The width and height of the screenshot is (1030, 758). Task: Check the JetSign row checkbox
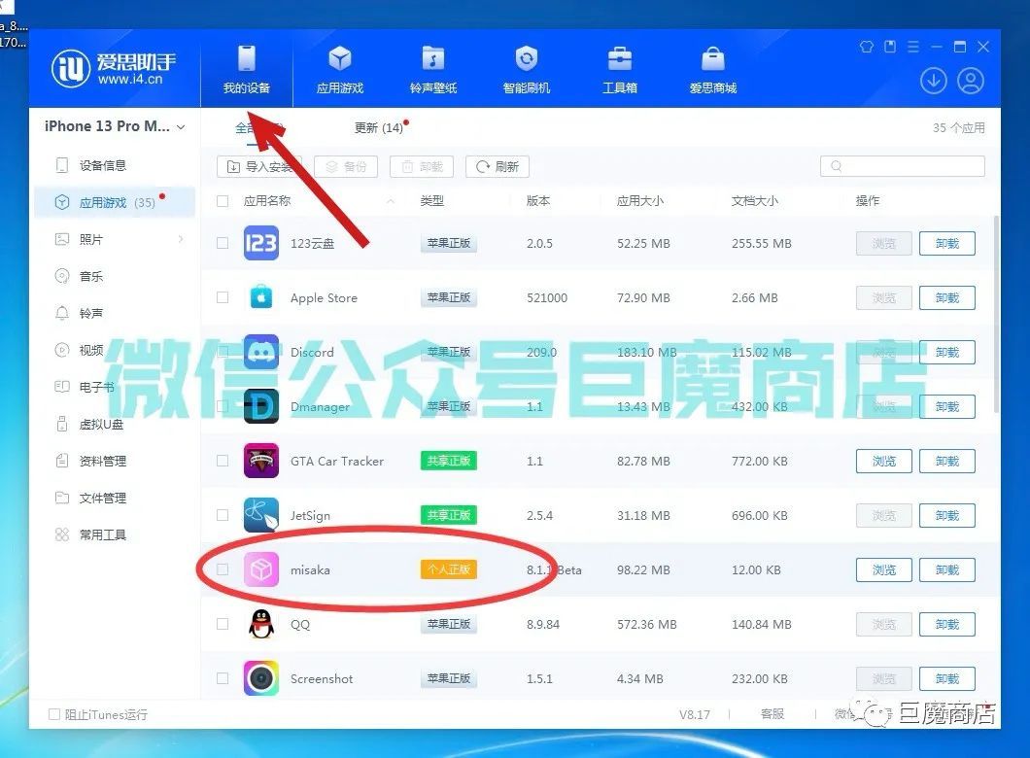click(x=223, y=516)
